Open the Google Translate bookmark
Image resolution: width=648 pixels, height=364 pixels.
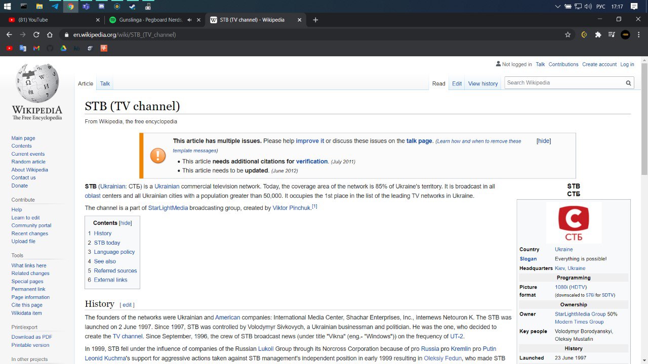point(23,48)
